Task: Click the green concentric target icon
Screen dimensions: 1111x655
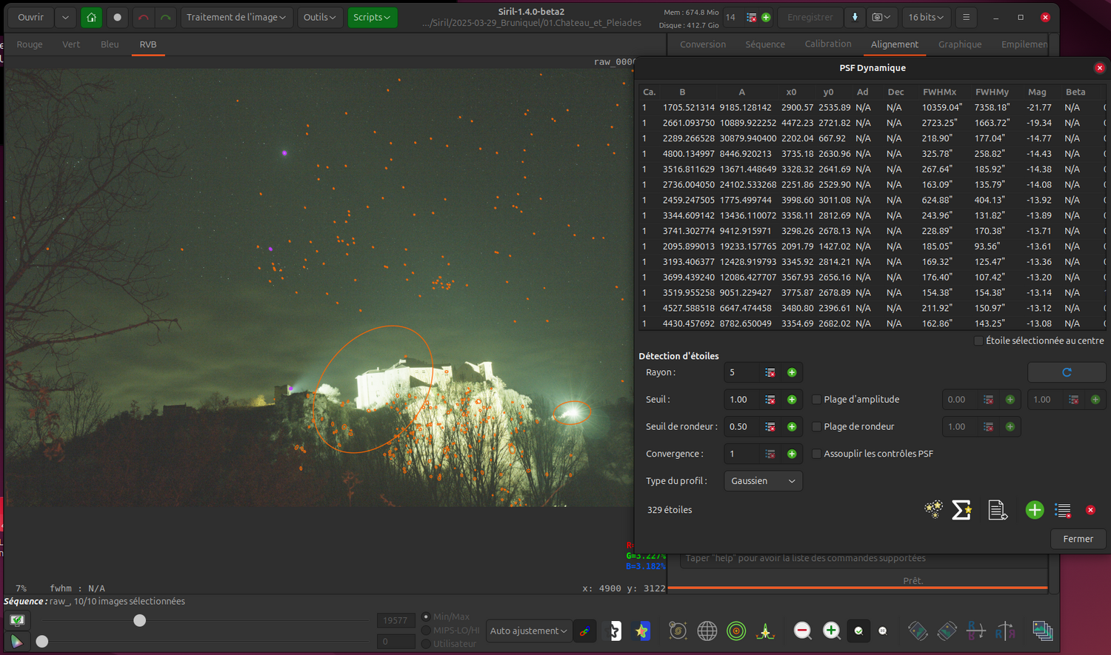Action: click(736, 631)
